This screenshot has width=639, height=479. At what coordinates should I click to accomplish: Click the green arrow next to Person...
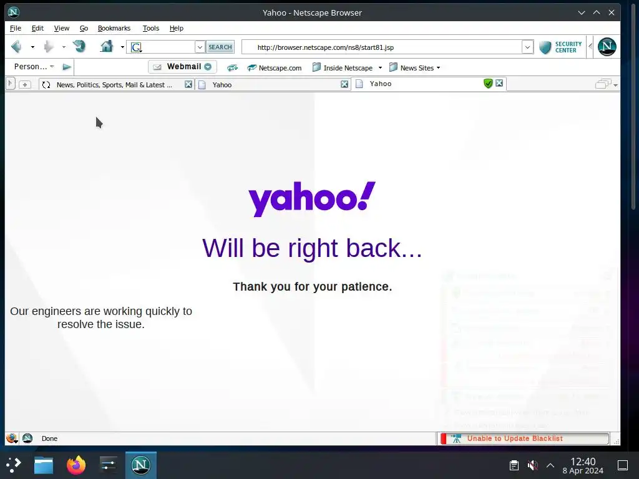[67, 67]
